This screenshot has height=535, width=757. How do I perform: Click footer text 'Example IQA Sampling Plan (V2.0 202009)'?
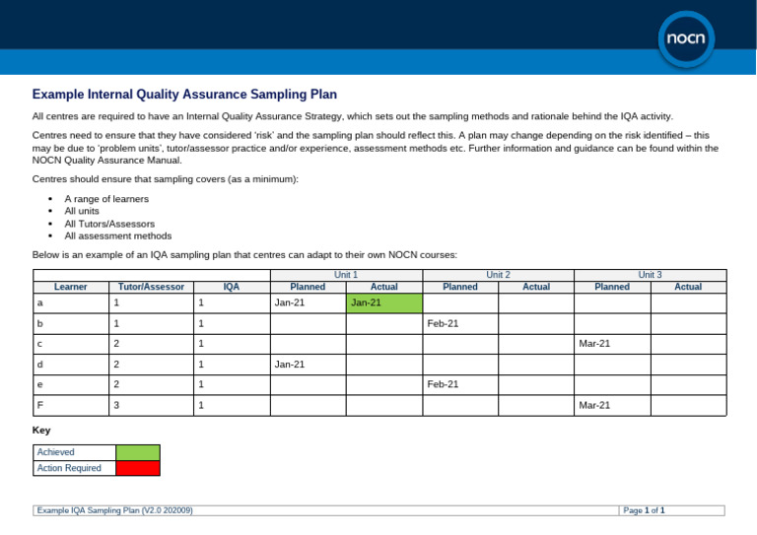tap(115, 510)
